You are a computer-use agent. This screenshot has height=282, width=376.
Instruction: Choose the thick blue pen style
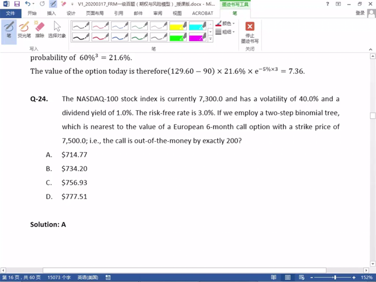pos(120,37)
